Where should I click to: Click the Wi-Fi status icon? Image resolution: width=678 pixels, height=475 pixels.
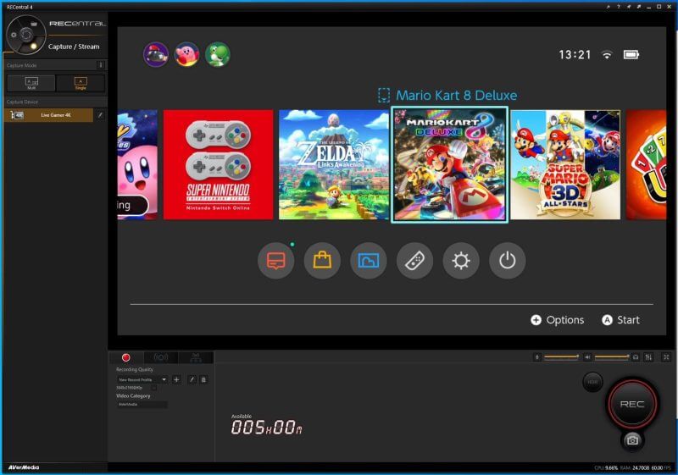(x=607, y=54)
